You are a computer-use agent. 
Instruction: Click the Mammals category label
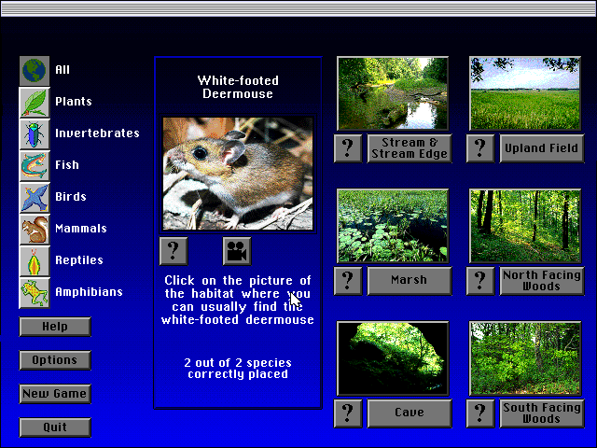pos(81,229)
